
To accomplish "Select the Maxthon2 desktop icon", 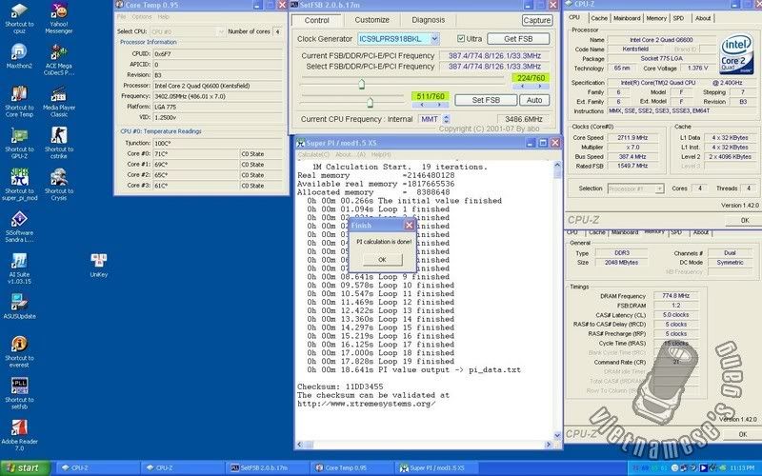I will coord(19,56).
